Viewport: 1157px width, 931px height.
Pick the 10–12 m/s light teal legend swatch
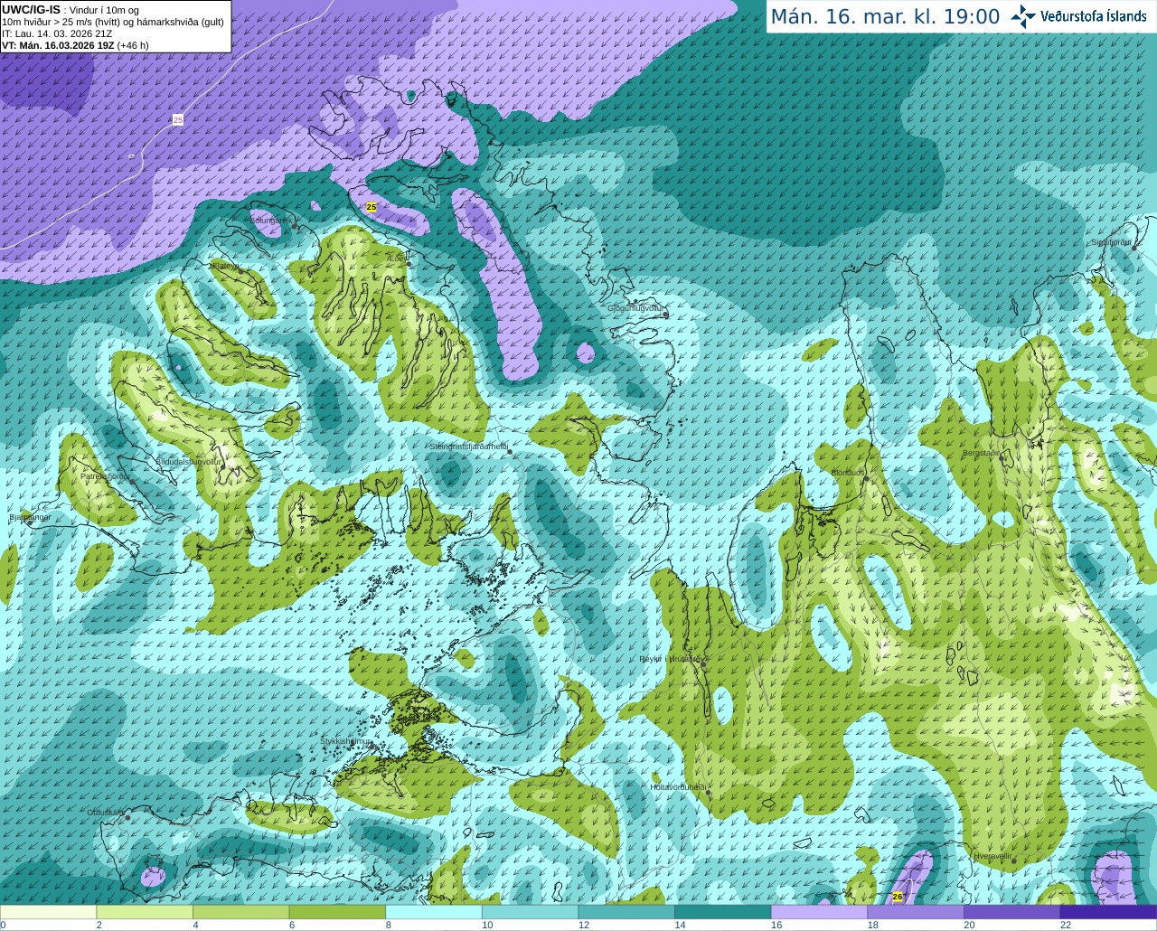pyautogui.click(x=530, y=912)
